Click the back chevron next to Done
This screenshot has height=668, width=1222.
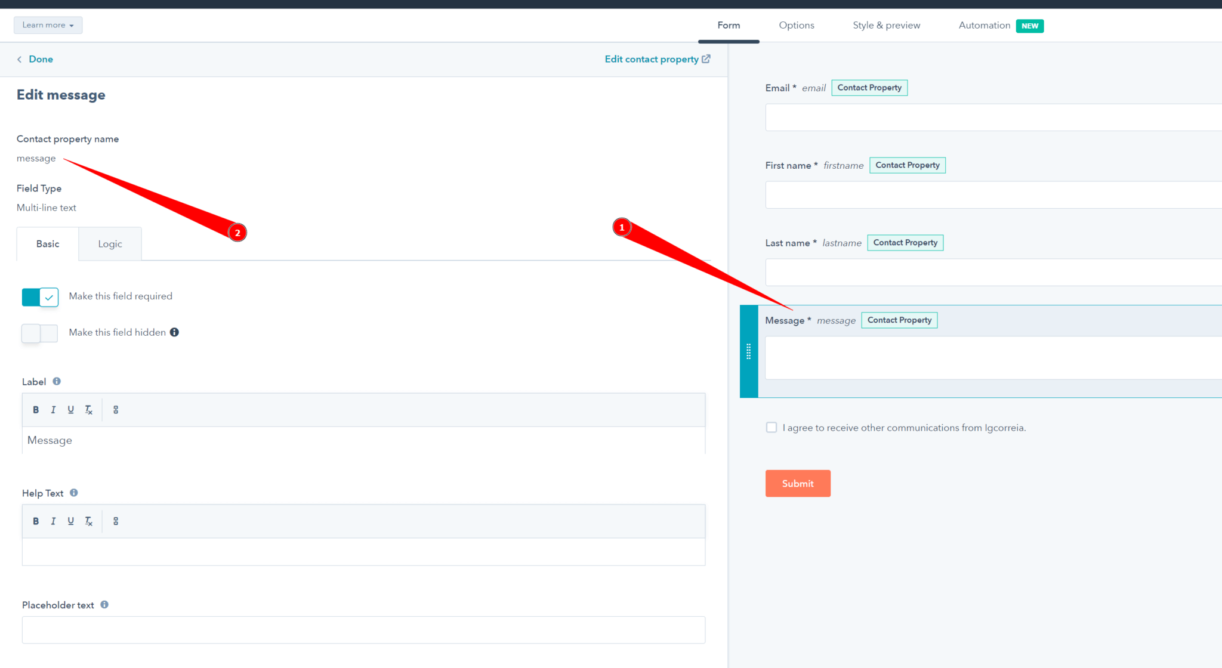pos(19,59)
